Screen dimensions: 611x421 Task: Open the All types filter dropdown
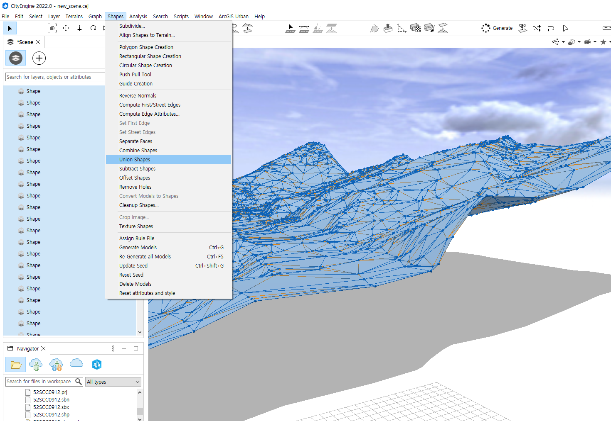(x=113, y=382)
